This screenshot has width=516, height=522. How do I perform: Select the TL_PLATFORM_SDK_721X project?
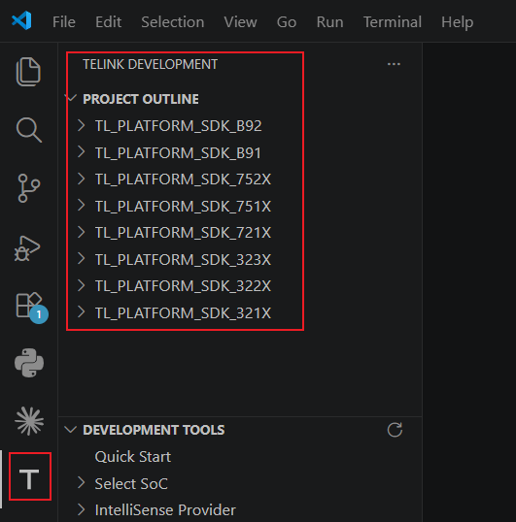pyautogui.click(x=183, y=232)
